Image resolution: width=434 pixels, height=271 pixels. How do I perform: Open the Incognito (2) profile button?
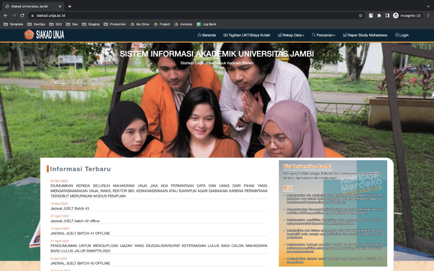click(x=407, y=16)
